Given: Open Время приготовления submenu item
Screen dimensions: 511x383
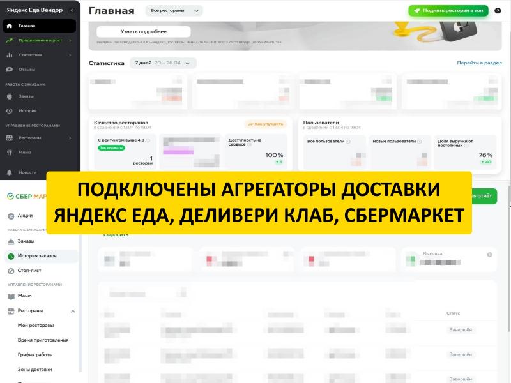Looking at the screenshot, I should 43,340.
